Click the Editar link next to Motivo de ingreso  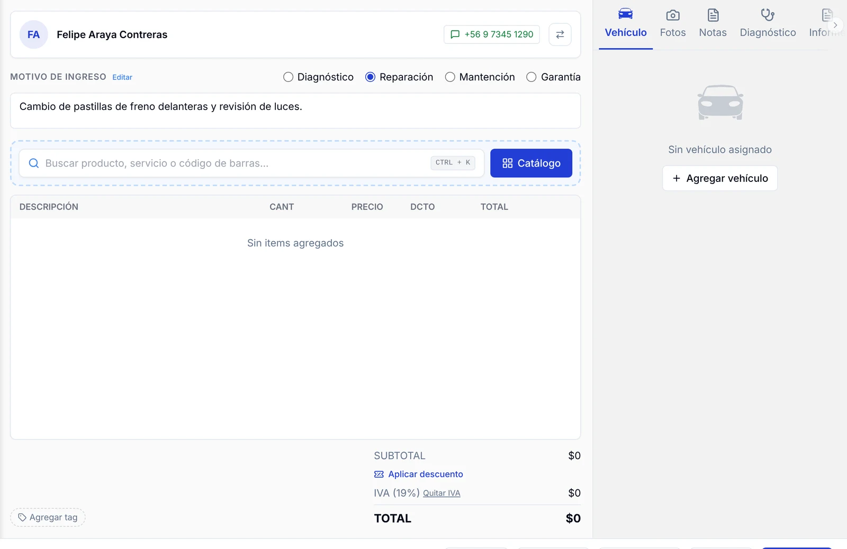point(122,77)
